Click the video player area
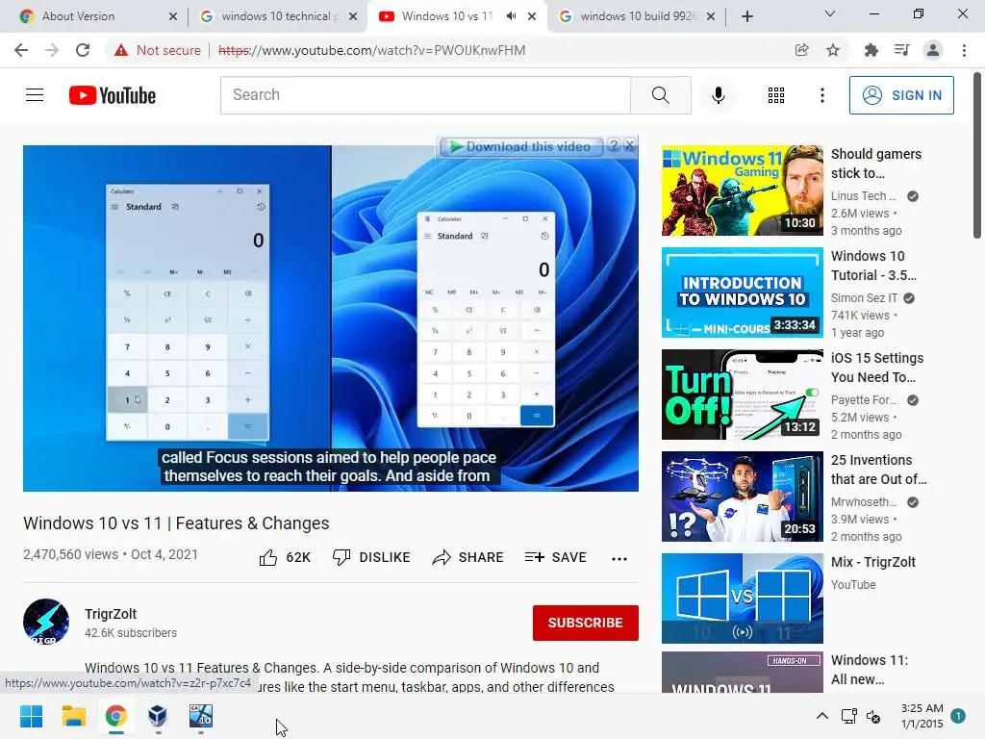The height and width of the screenshot is (739, 985). (x=331, y=318)
